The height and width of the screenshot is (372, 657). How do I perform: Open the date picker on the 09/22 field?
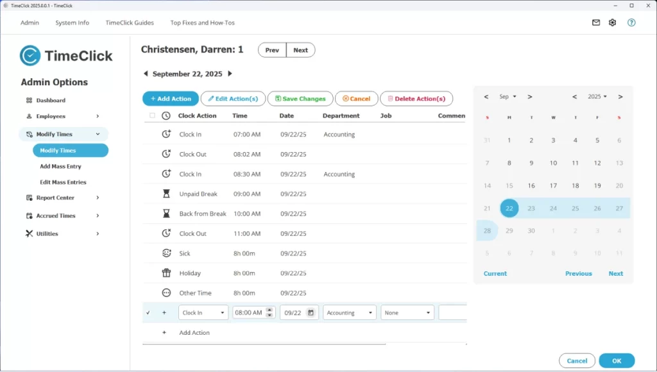pos(311,312)
